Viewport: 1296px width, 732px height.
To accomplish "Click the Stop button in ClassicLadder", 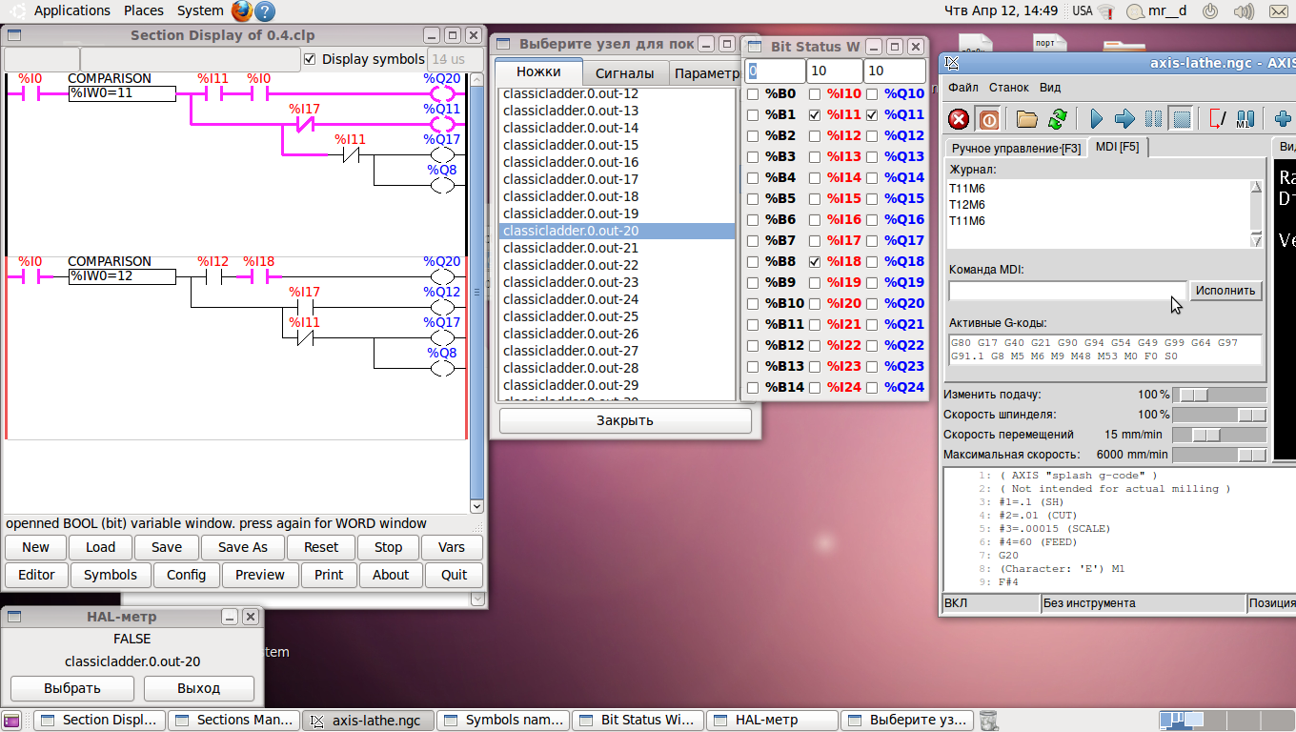I will 388,547.
